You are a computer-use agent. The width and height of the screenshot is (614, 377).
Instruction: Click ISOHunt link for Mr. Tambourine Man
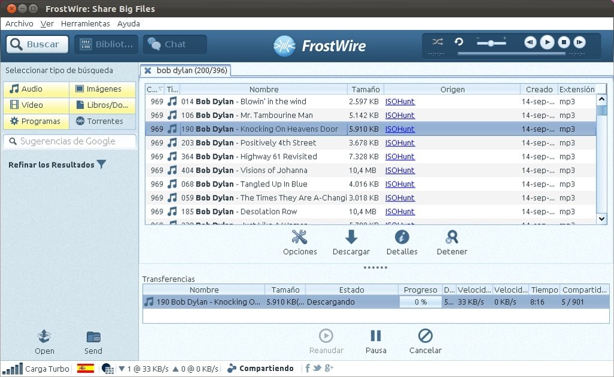pyautogui.click(x=400, y=116)
